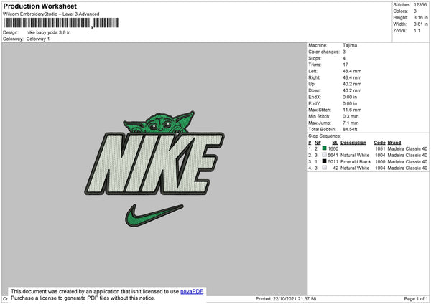Image resolution: width=431 pixels, height=304 pixels.
Task: Click the Height value 3.16 in
Action: (x=420, y=17)
